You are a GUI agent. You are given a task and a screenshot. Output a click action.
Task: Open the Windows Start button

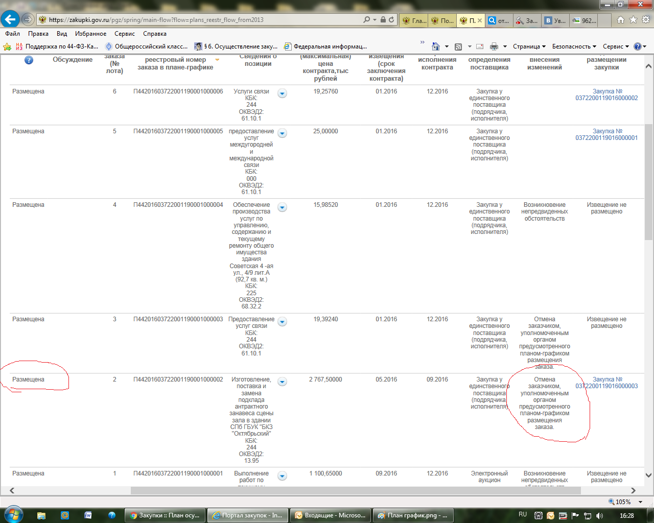[13, 514]
